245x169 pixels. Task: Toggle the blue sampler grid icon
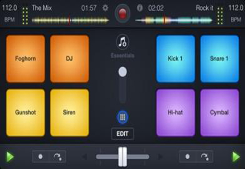coord(122,117)
